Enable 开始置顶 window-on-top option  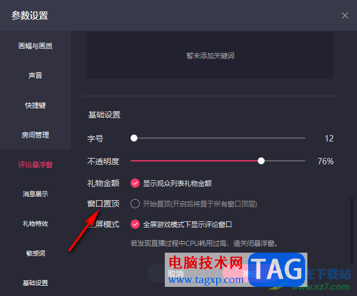point(135,204)
